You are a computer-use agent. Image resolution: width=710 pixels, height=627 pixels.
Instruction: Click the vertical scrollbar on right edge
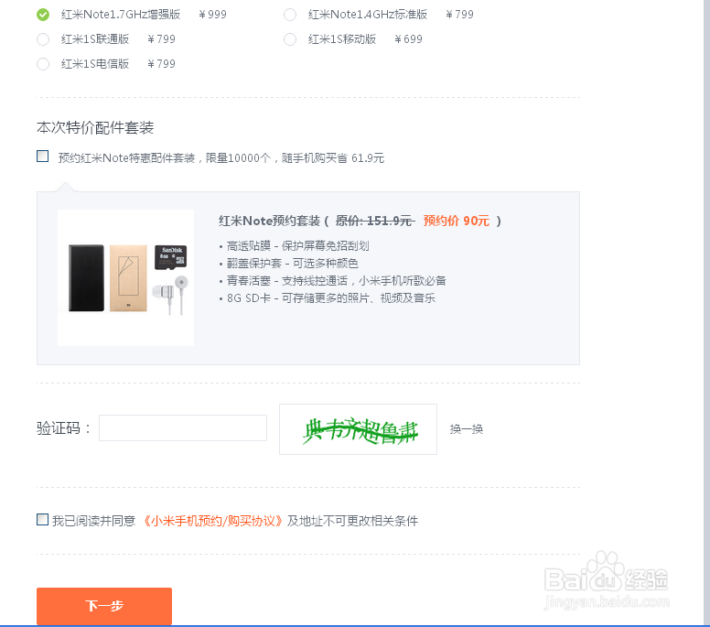pos(707,313)
